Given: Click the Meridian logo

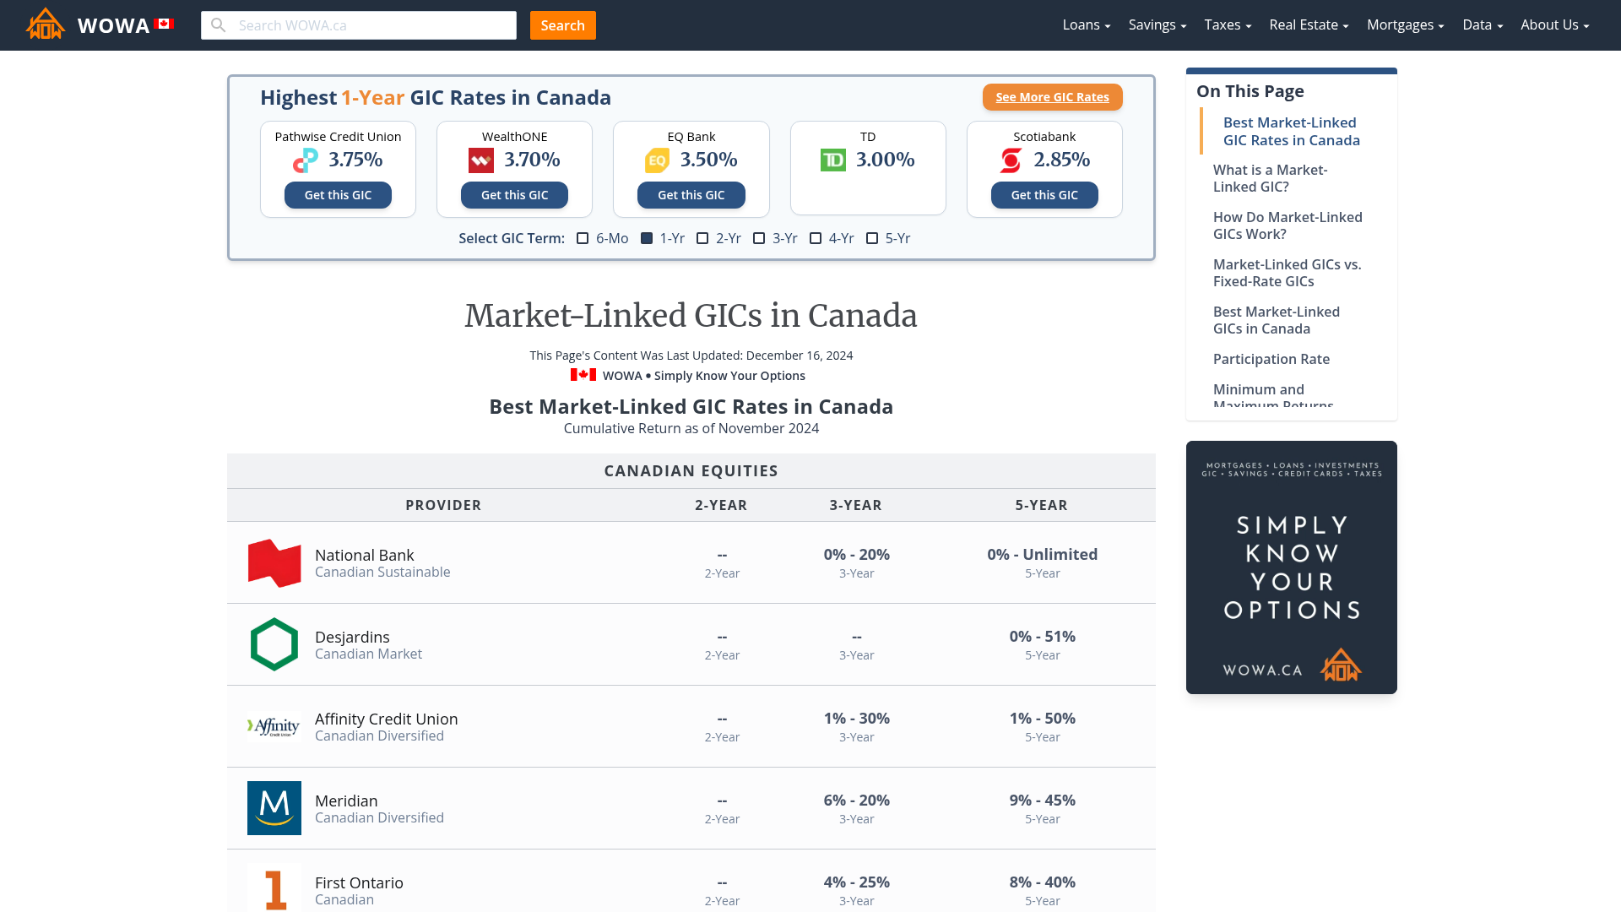Looking at the screenshot, I should [274, 808].
